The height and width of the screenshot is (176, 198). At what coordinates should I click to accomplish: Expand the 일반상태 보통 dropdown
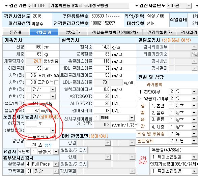(194, 141)
